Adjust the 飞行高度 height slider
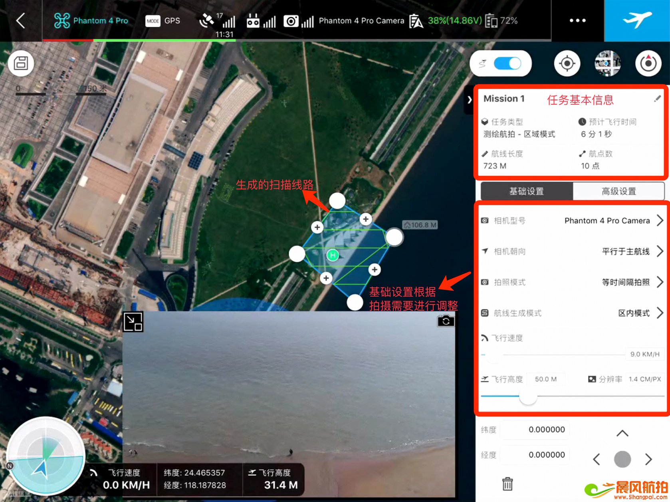The height and width of the screenshot is (502, 670). click(x=528, y=396)
